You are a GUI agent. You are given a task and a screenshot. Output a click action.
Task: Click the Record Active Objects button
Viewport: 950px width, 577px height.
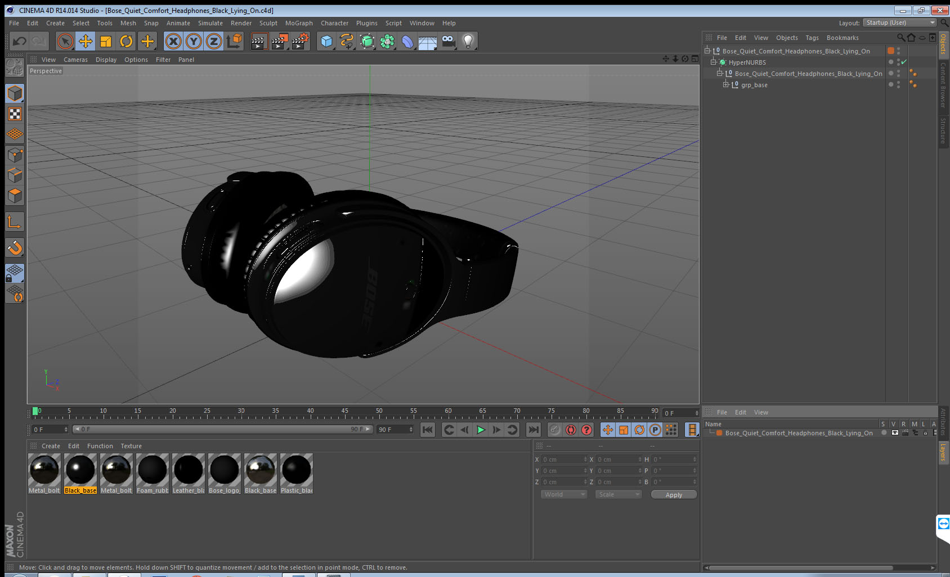[555, 430]
